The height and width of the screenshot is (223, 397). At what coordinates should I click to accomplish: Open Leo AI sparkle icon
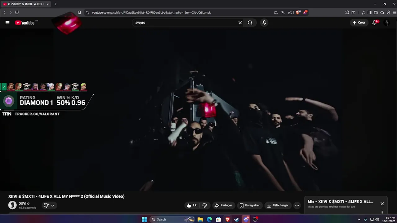click(x=382, y=12)
